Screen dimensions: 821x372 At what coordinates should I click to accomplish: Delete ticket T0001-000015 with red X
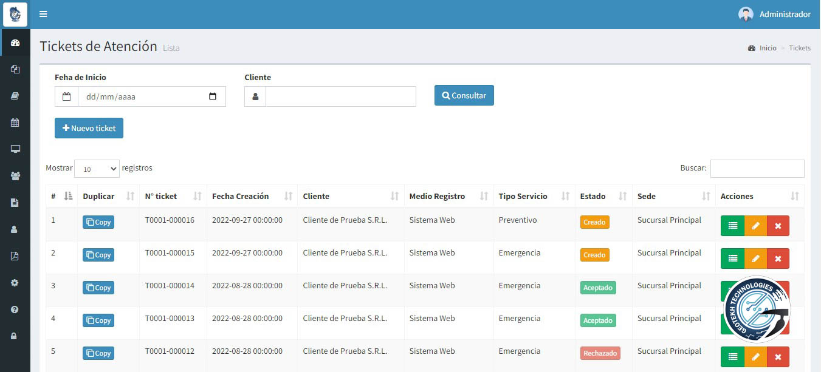(x=778, y=259)
